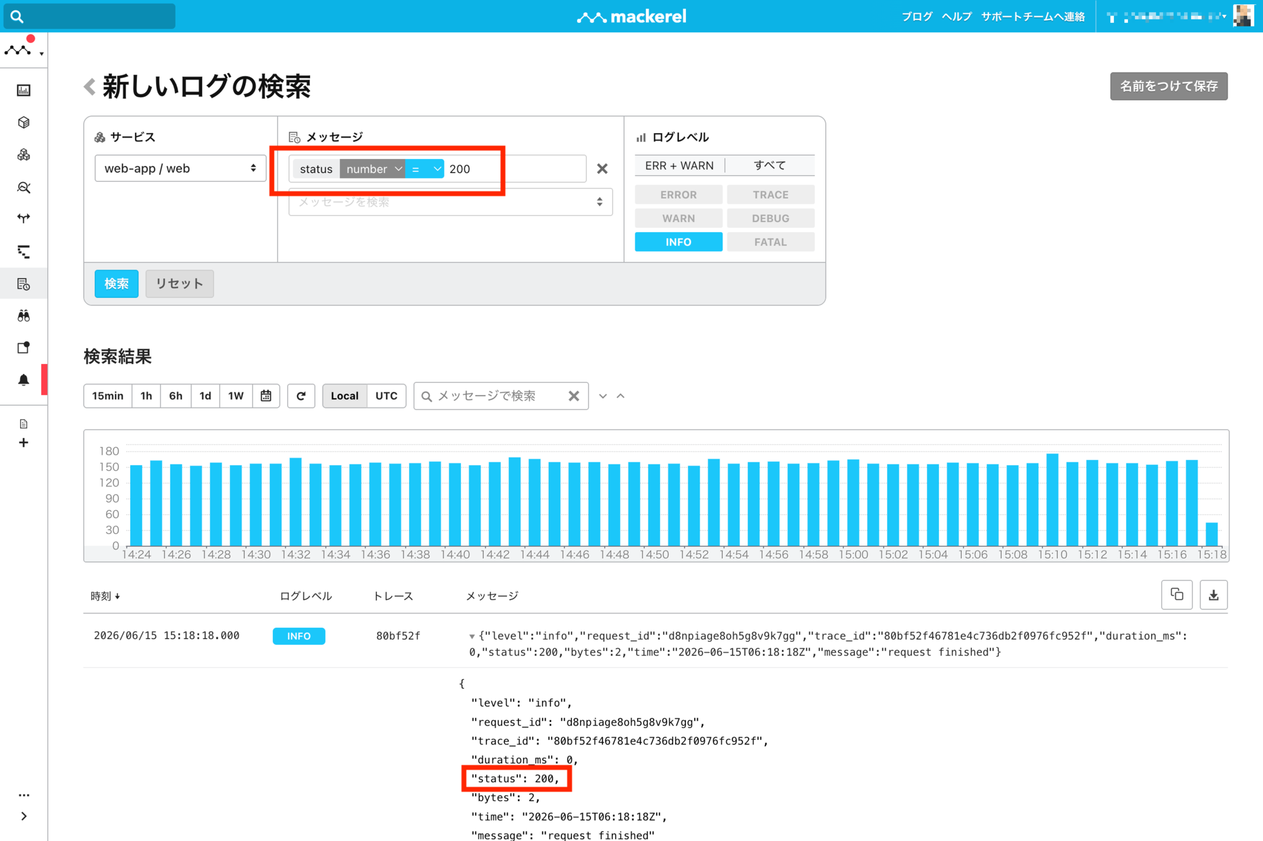Viewport: 1263px width, 841px height.
Task: Open the 80bf52f trace link
Action: tap(398, 636)
